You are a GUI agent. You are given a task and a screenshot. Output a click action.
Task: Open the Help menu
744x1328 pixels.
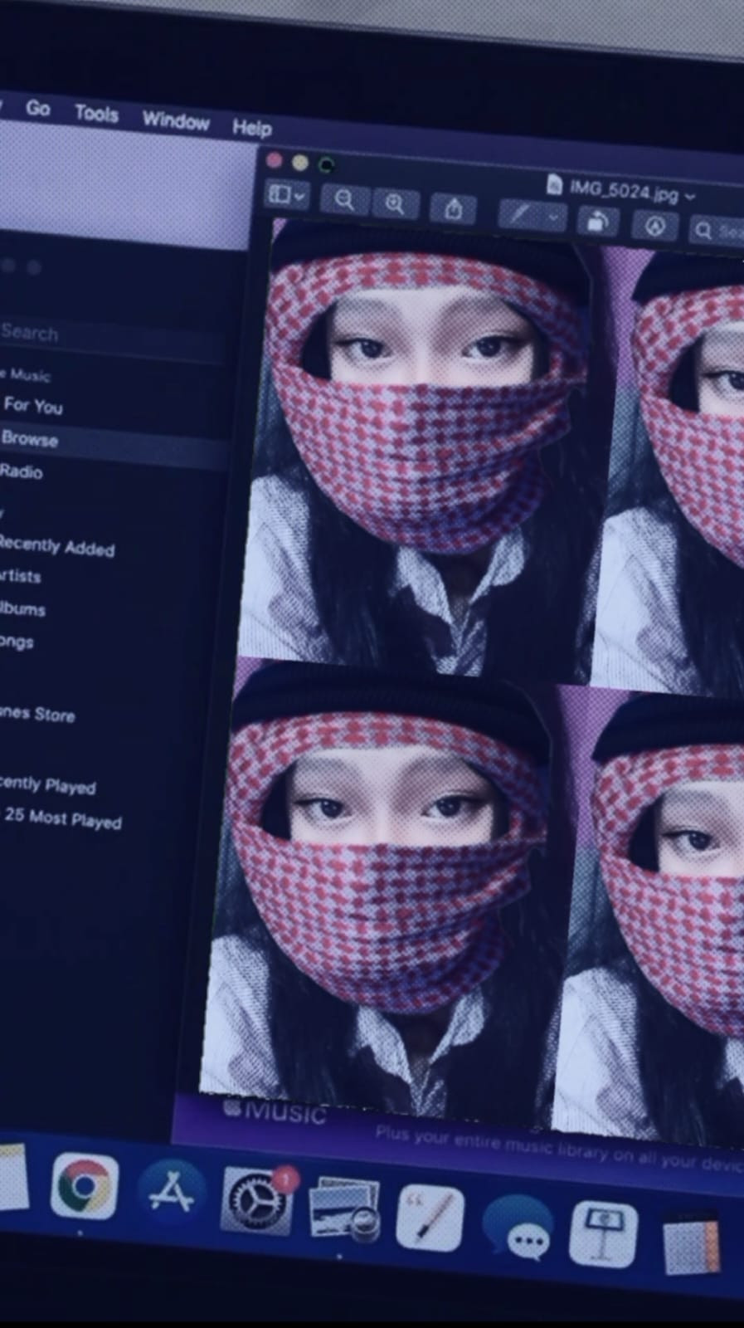(x=251, y=127)
